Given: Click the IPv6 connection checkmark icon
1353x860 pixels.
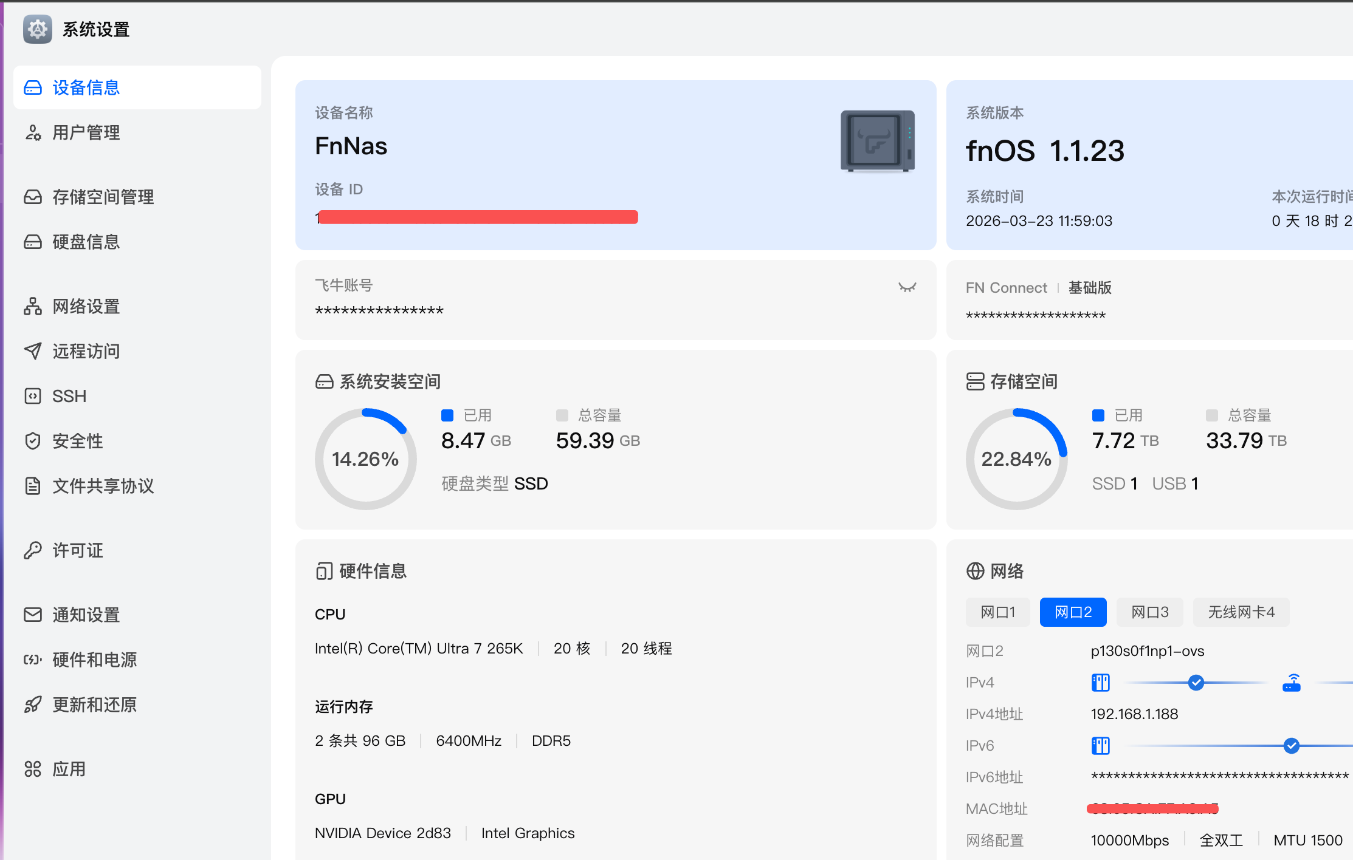Looking at the screenshot, I should (x=1292, y=746).
